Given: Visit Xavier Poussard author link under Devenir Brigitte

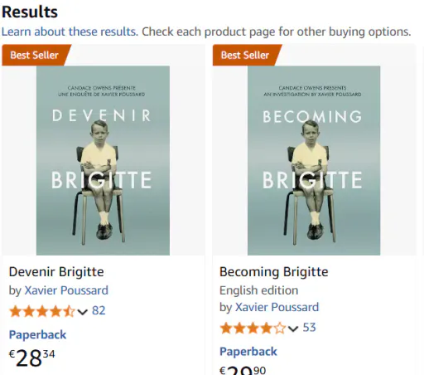Looking at the screenshot, I should pyautogui.click(x=66, y=290).
